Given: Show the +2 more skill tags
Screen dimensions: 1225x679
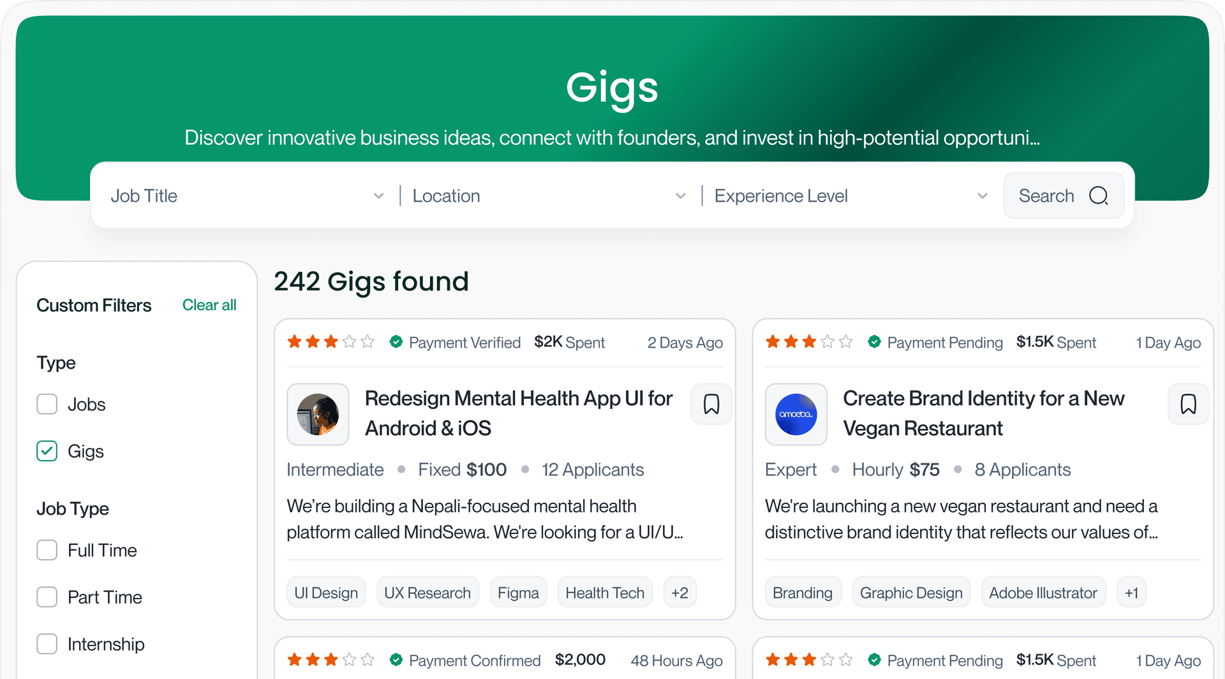Looking at the screenshot, I should click(x=679, y=593).
